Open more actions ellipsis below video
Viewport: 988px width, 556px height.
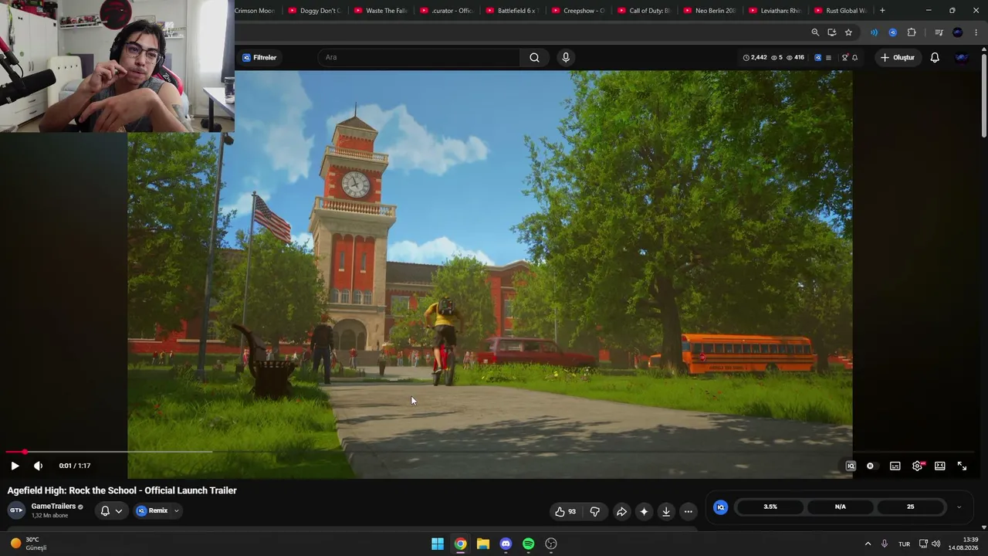[689, 511]
